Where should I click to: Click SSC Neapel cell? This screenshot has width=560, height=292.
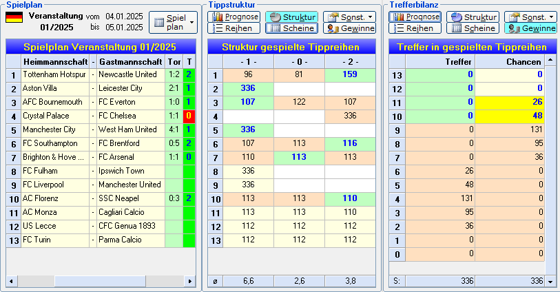pyautogui.click(x=131, y=199)
